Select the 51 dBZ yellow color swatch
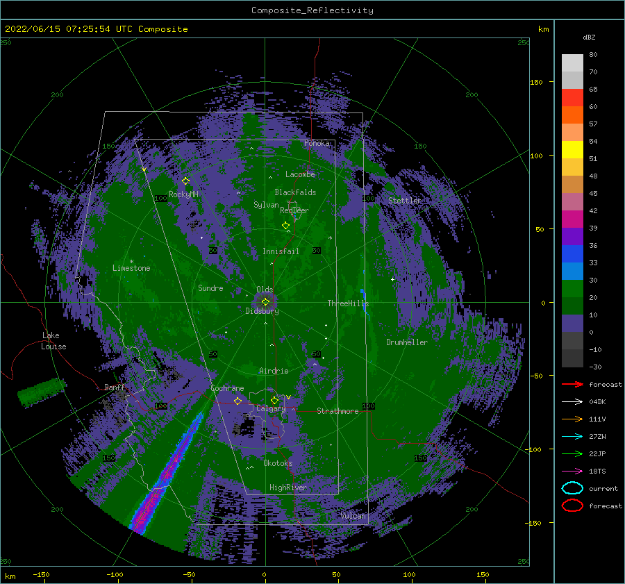The height and width of the screenshot is (584, 625). click(572, 149)
